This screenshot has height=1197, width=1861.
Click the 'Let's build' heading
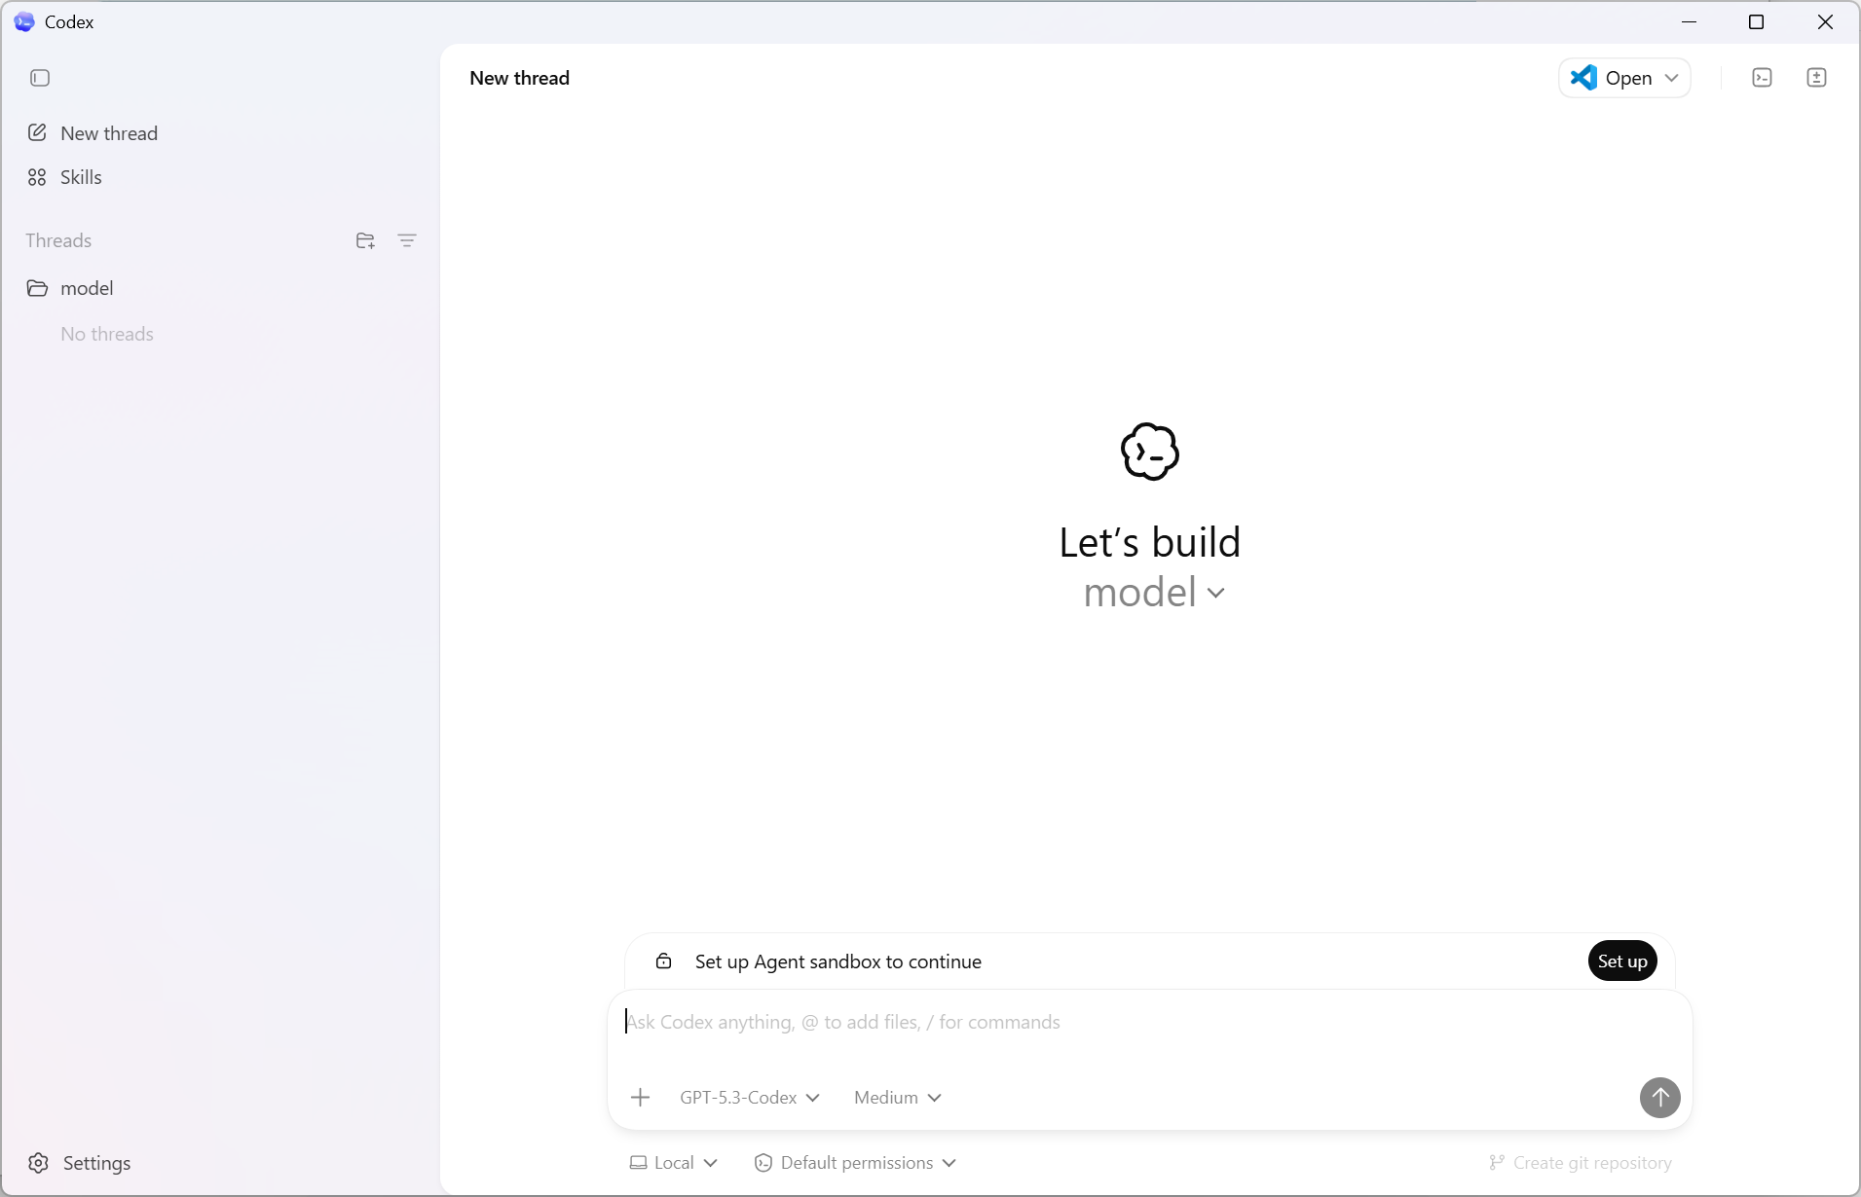1150,542
